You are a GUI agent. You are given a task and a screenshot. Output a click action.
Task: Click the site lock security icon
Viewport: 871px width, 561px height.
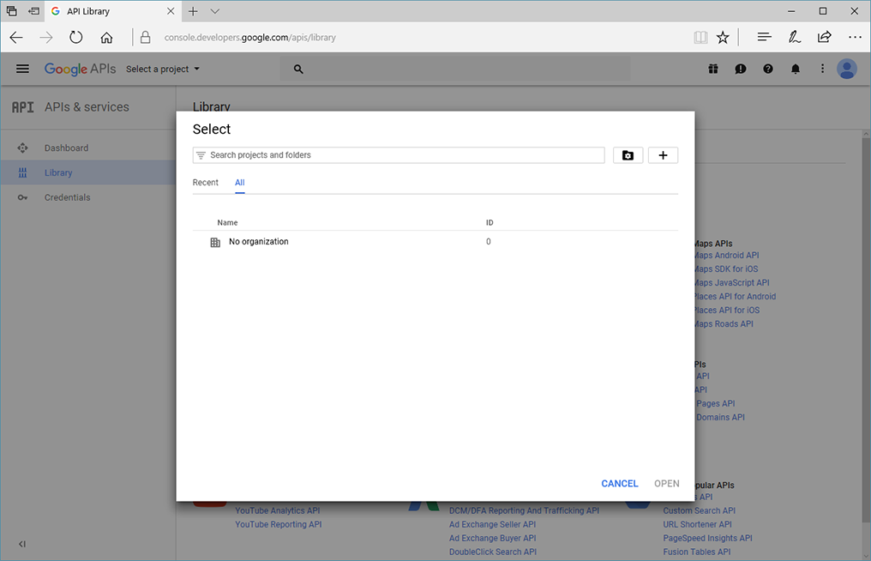tap(145, 37)
